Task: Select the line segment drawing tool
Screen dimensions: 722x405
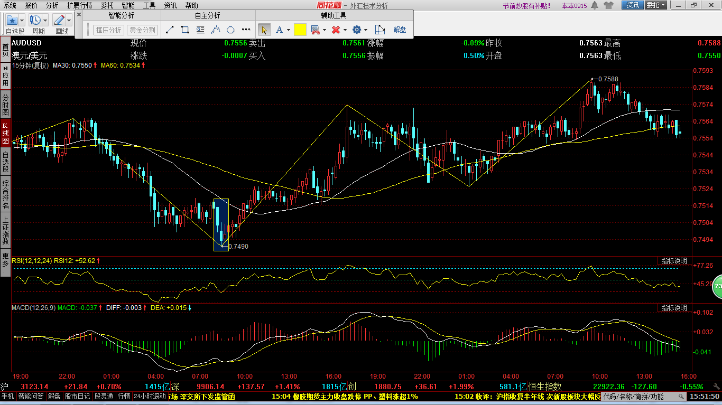Action: click(170, 30)
